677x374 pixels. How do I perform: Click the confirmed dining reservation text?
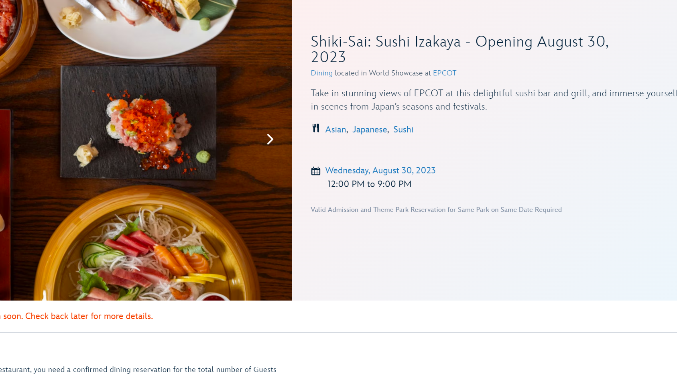point(138,370)
